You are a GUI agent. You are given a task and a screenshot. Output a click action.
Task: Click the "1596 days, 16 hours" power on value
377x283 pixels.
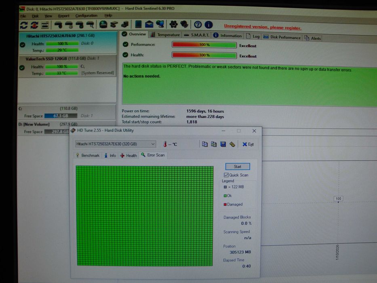point(205,111)
